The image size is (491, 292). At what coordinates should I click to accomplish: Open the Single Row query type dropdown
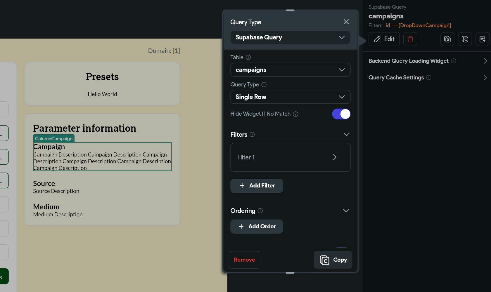pos(290,97)
